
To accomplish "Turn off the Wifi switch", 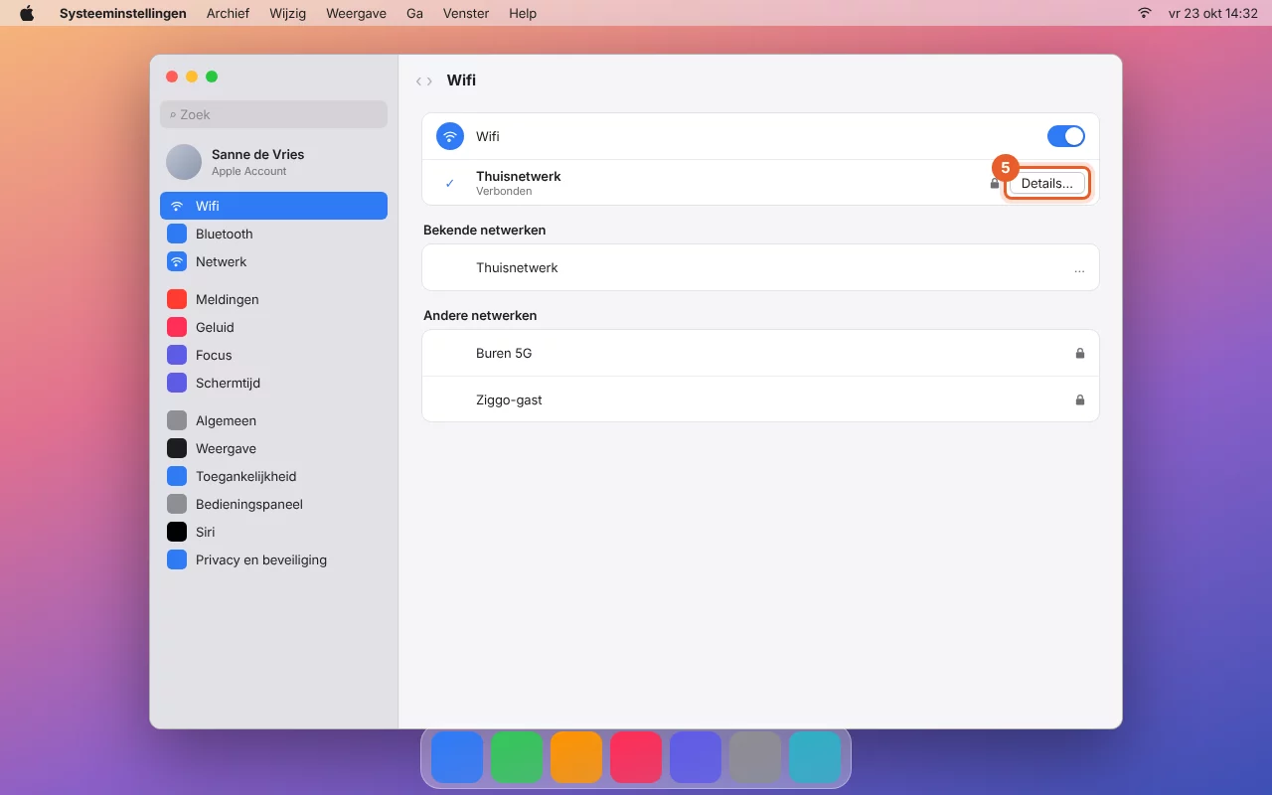I will tap(1066, 136).
